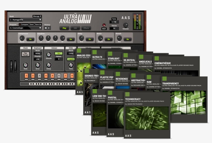The image size is (212, 143).
Task: Go to next history step arrow
Action: click(49, 28)
